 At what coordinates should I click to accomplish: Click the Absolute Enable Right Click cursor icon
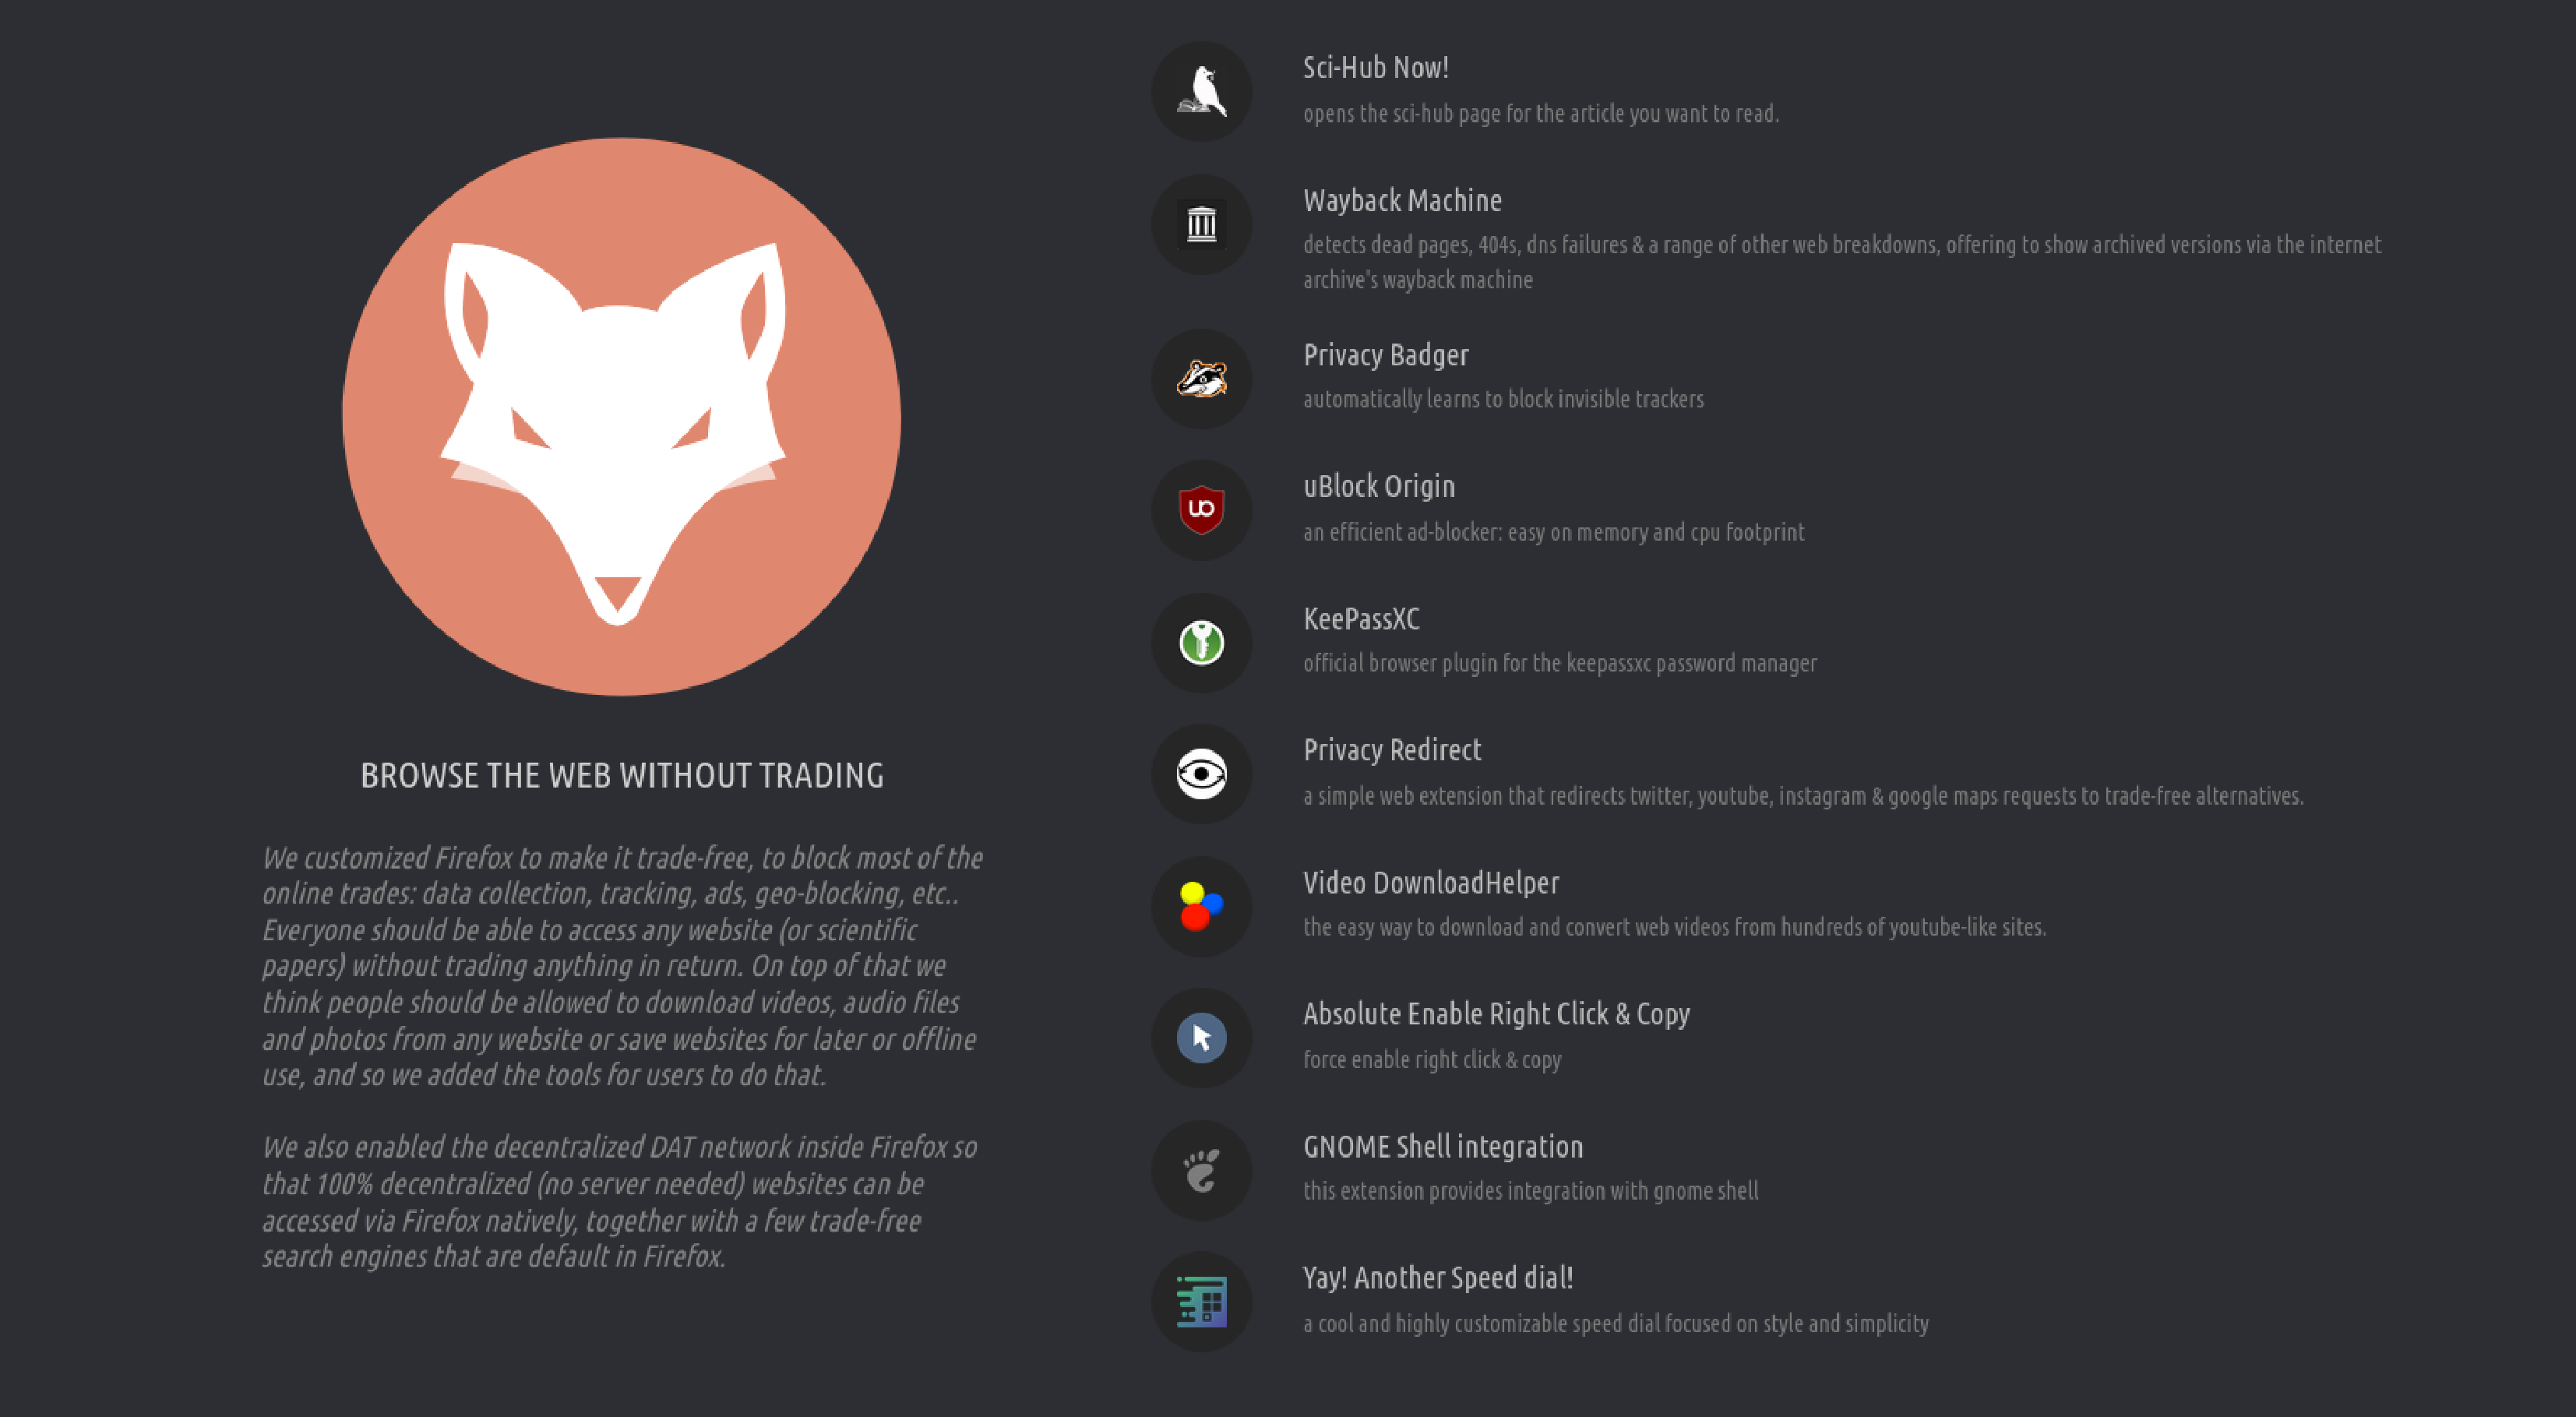click(x=1201, y=1038)
